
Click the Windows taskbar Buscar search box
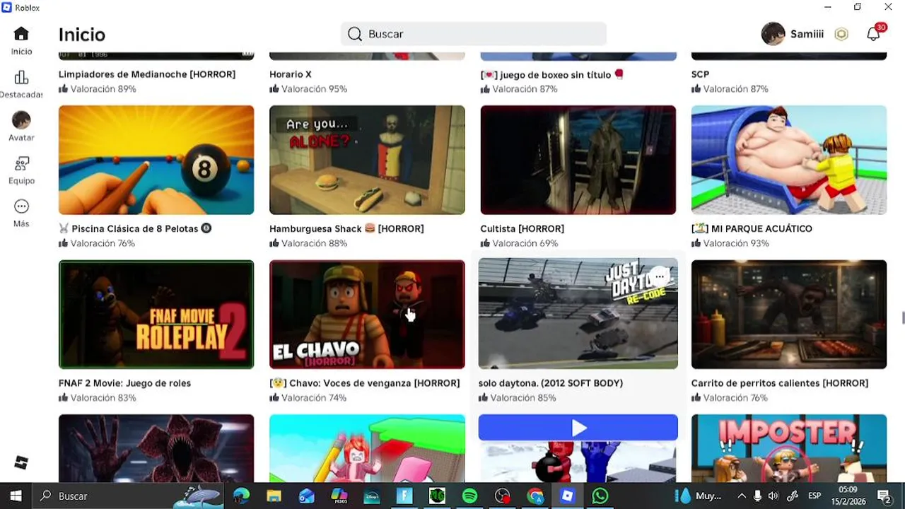click(x=129, y=496)
